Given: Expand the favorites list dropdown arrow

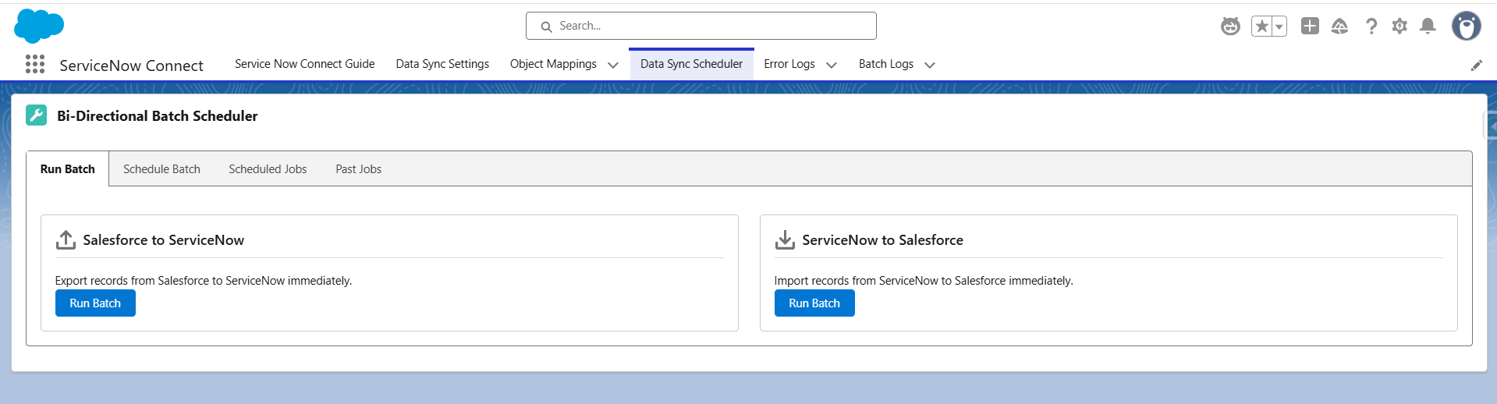Looking at the screenshot, I should pyautogui.click(x=1279, y=27).
